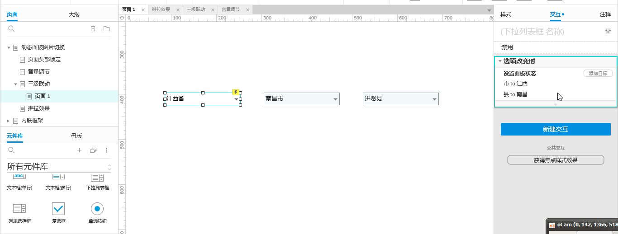The image size is (618, 234).
Task: Open the three-dot more options menu in library
Action: [x=107, y=150]
